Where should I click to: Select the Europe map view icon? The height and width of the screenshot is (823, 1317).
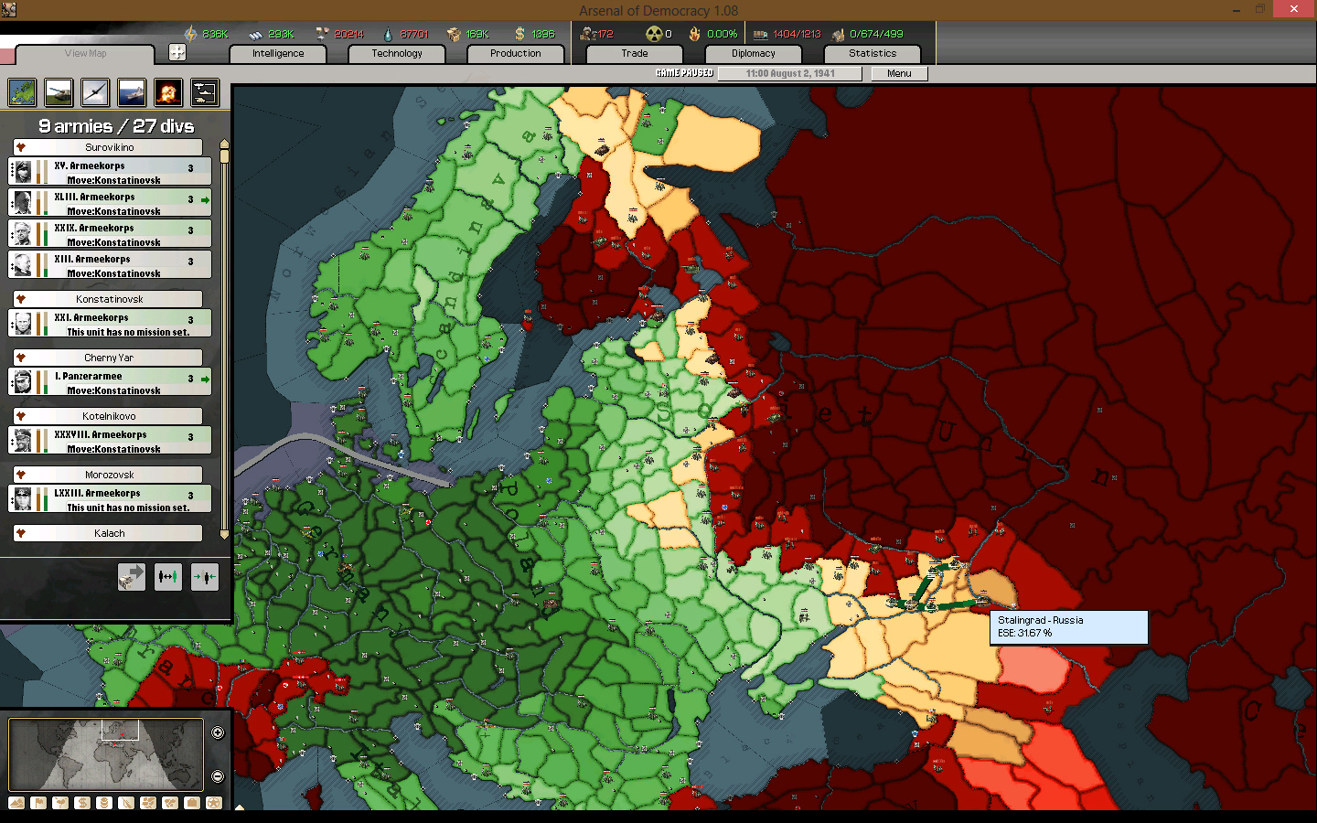pos(22,92)
